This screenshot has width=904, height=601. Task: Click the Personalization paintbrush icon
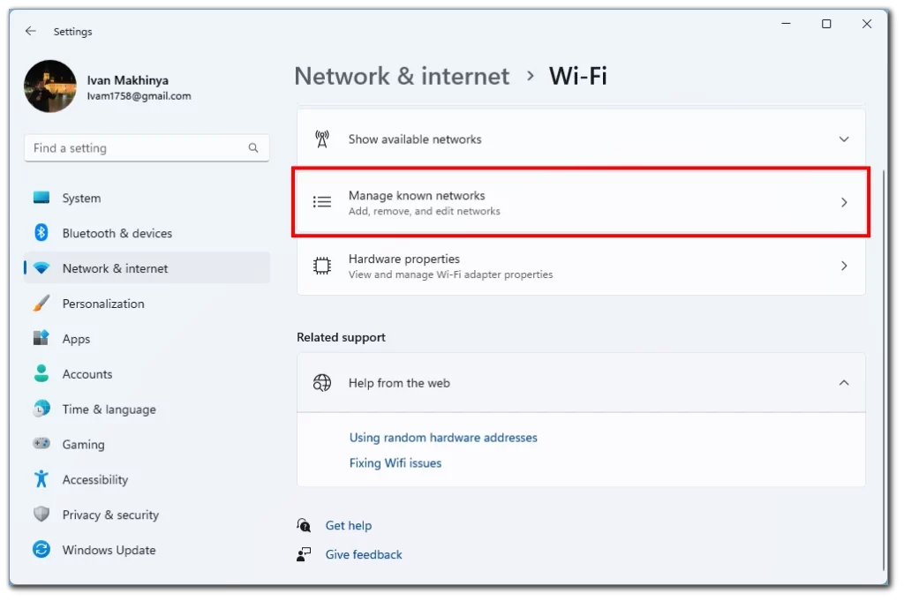point(41,304)
